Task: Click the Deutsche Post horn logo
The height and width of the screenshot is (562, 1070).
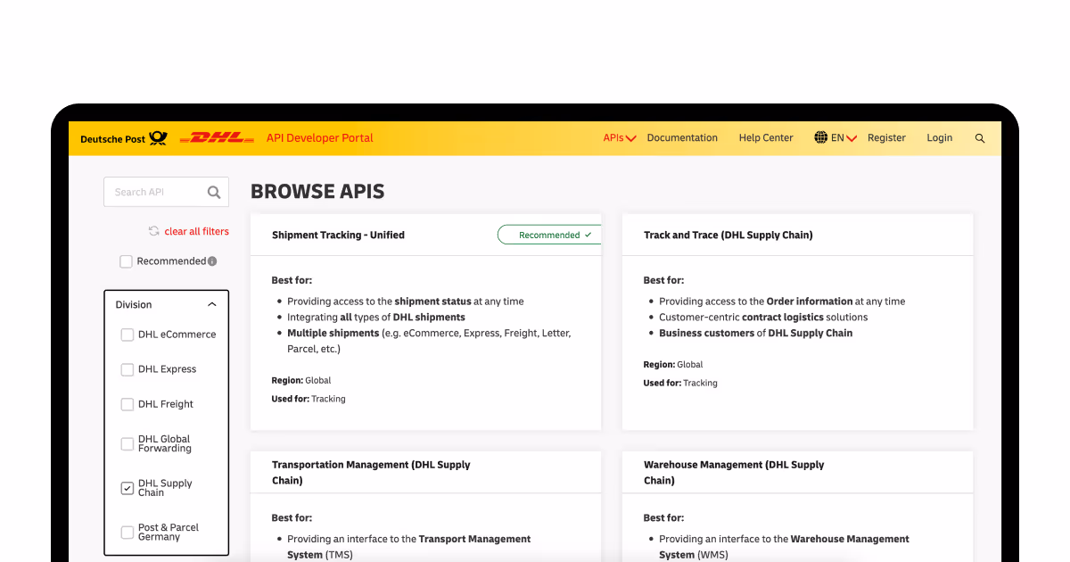Action: click(x=158, y=138)
